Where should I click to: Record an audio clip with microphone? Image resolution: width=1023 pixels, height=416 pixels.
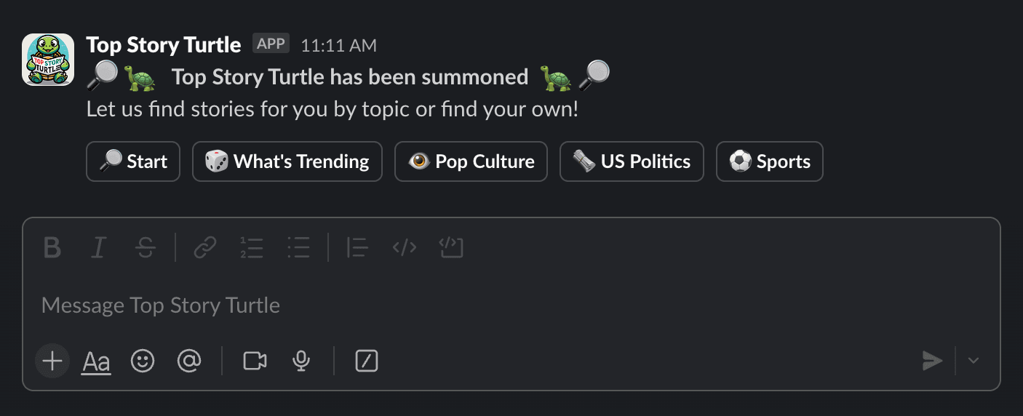pyautogui.click(x=301, y=361)
